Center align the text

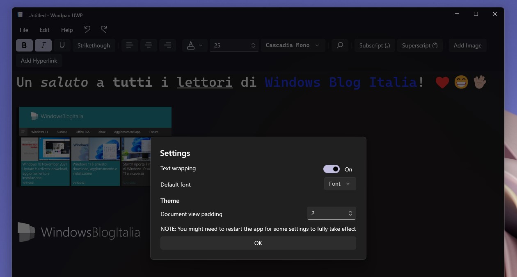click(x=149, y=45)
